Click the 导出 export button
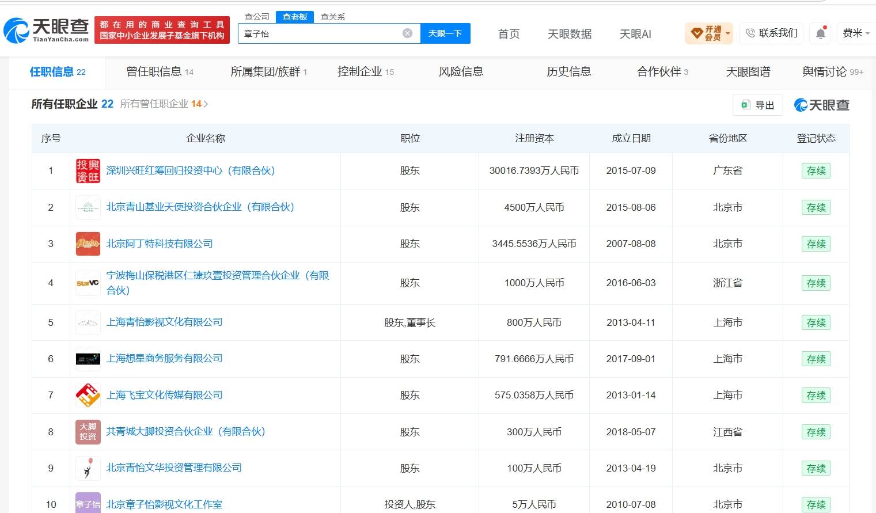 (x=758, y=105)
